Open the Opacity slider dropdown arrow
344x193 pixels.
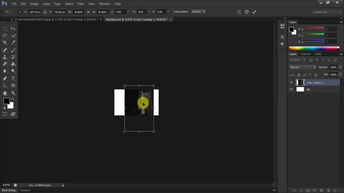tap(340, 68)
